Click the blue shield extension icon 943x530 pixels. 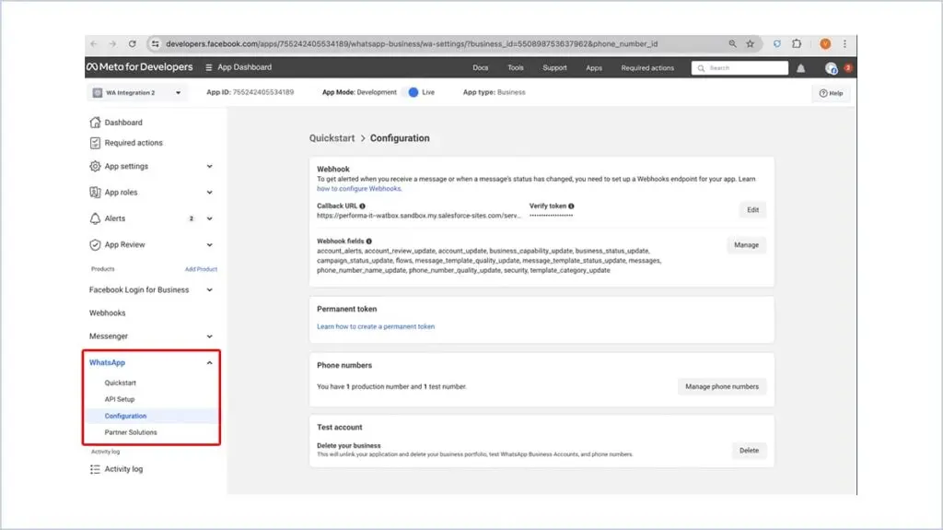click(777, 44)
